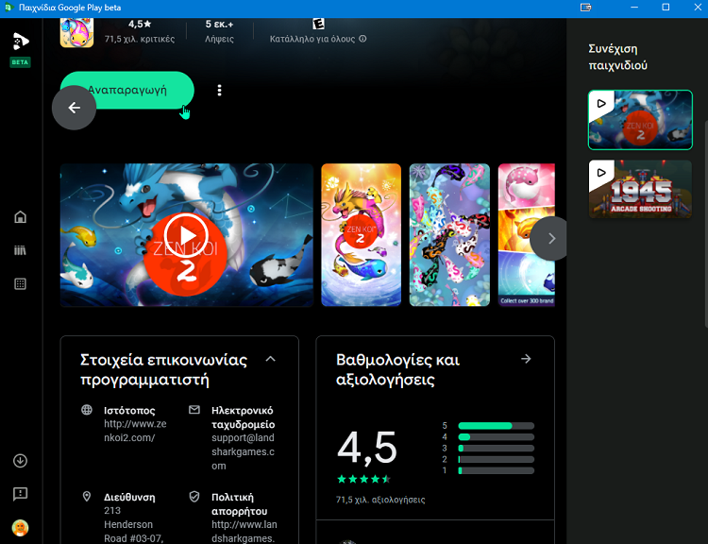The height and width of the screenshot is (544, 708).
Task: Click the app icon in the title bar
Action: point(8,8)
